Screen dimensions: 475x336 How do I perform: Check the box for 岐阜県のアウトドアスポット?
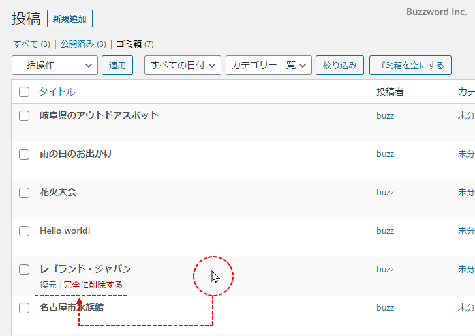(24, 116)
